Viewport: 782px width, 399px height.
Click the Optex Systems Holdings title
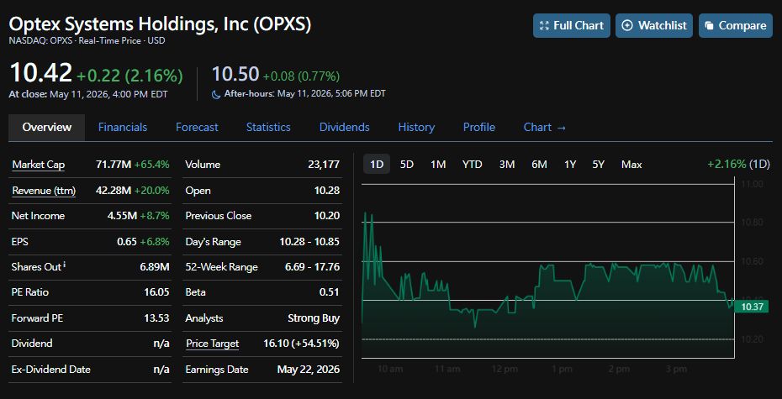click(x=160, y=24)
